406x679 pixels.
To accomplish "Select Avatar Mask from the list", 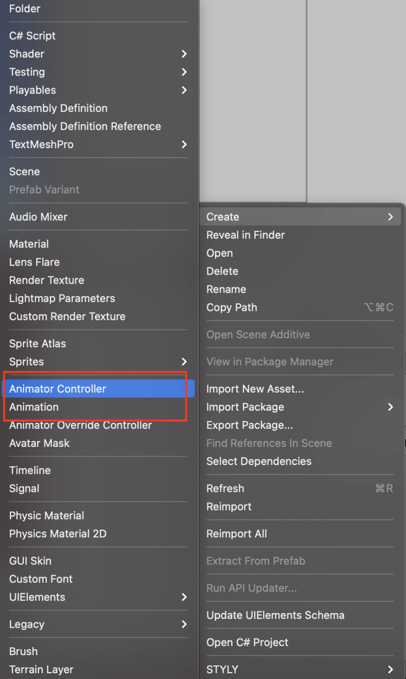I will point(39,443).
